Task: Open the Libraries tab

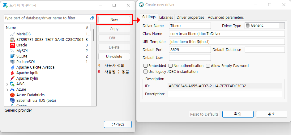Action: coord(166,17)
